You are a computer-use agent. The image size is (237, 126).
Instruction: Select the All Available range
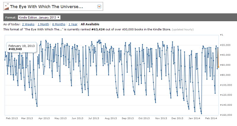(90, 24)
